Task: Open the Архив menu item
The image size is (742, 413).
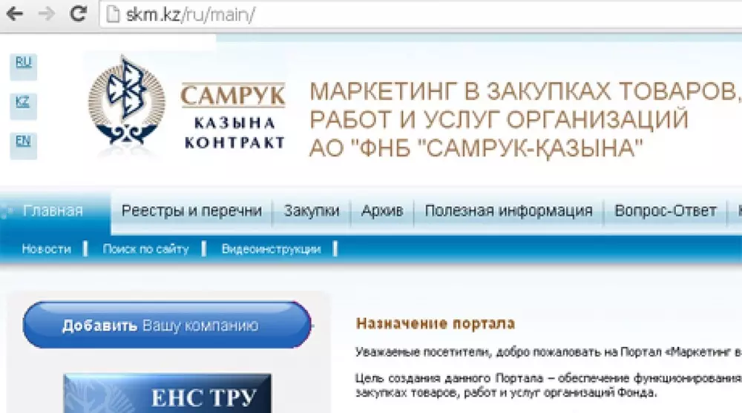Action: click(x=382, y=211)
